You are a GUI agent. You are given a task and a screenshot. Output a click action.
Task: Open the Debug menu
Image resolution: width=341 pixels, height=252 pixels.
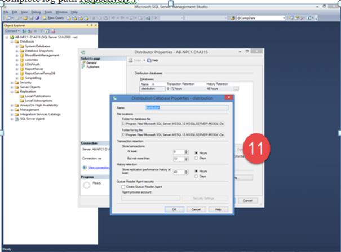(36, 12)
